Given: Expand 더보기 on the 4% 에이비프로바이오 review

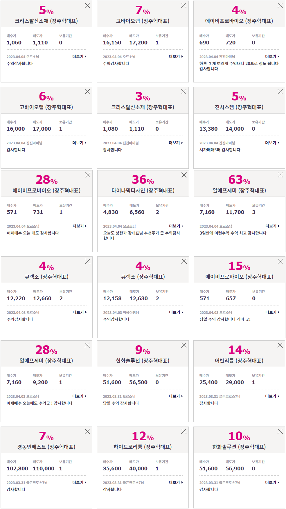Looking at the screenshot, I should [x=272, y=57].
